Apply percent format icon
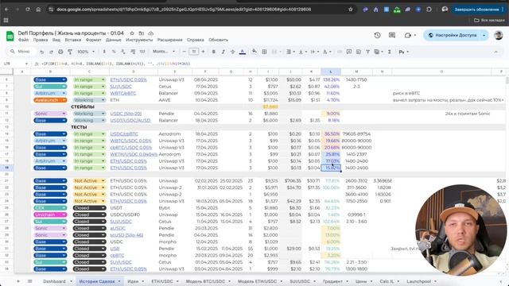 [x=114, y=52]
